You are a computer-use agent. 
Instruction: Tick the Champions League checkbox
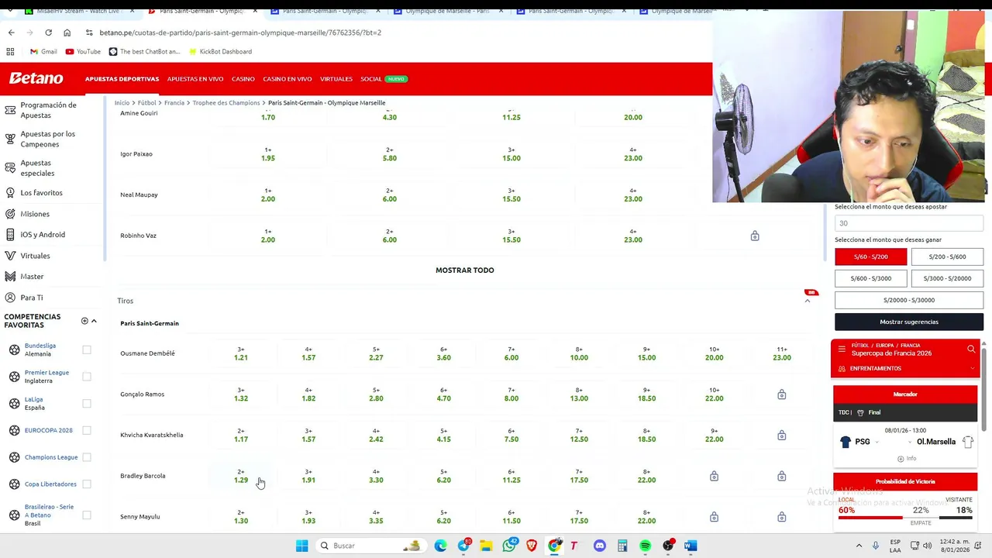pyautogui.click(x=87, y=457)
